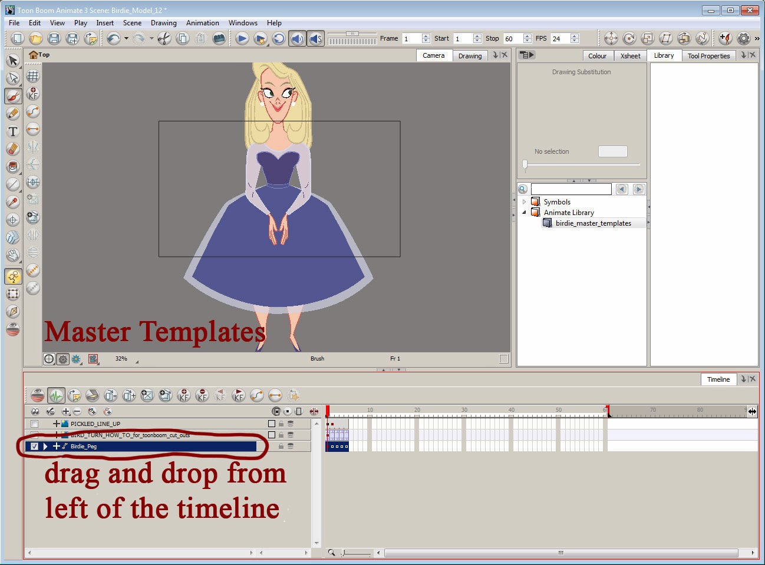The image size is (765, 565).
Task: Switch to the Xsheet tab
Action: pos(630,55)
